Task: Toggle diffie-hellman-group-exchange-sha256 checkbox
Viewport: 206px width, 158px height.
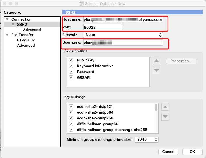Action: [x=71, y=130]
